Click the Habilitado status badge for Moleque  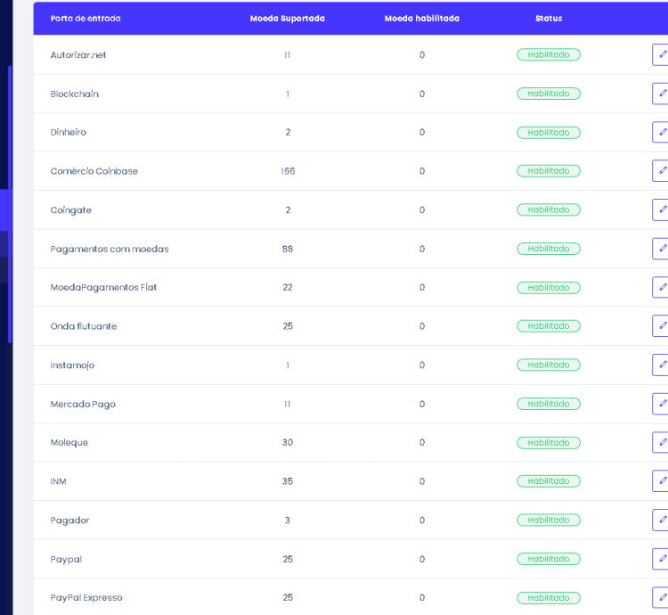click(549, 443)
